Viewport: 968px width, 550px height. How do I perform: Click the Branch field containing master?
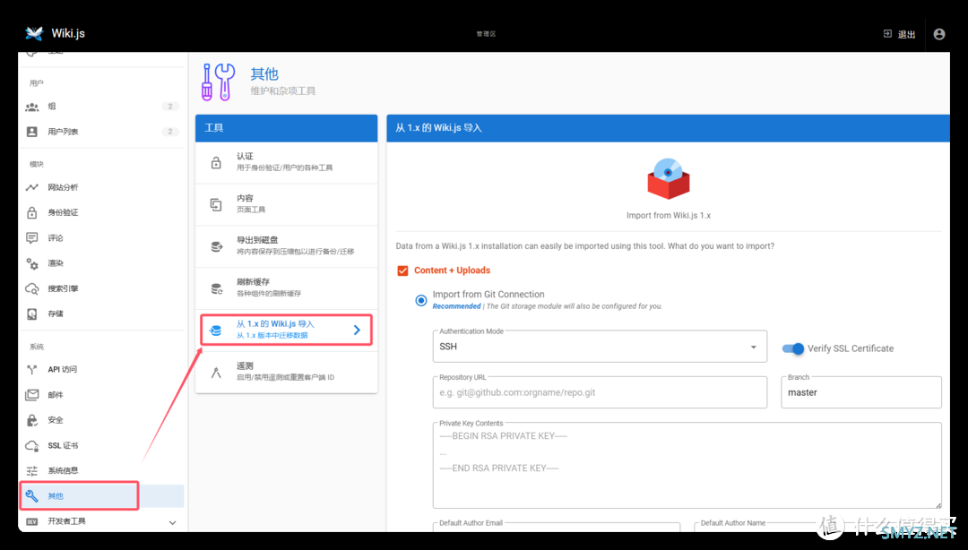(861, 392)
